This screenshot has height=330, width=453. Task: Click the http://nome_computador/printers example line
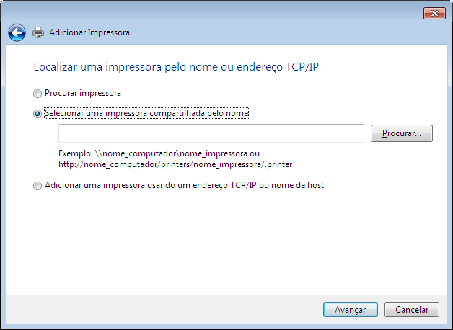[175, 164]
